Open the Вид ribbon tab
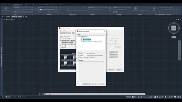182x102 pixels. (x=22, y=5)
